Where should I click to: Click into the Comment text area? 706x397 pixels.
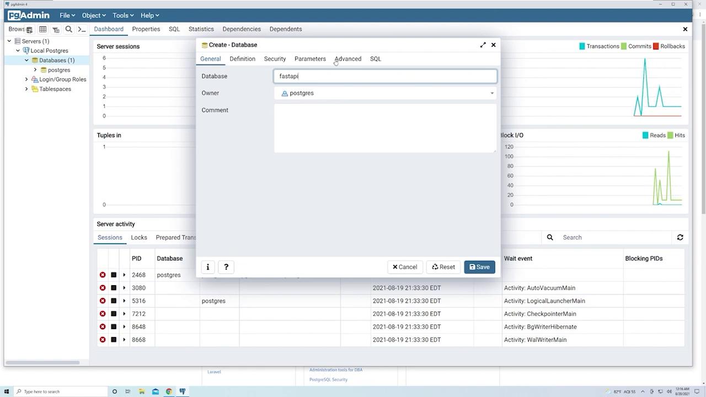(x=385, y=128)
